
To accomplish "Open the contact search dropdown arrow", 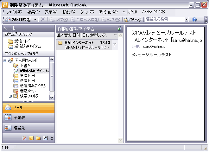I will click(x=187, y=20).
